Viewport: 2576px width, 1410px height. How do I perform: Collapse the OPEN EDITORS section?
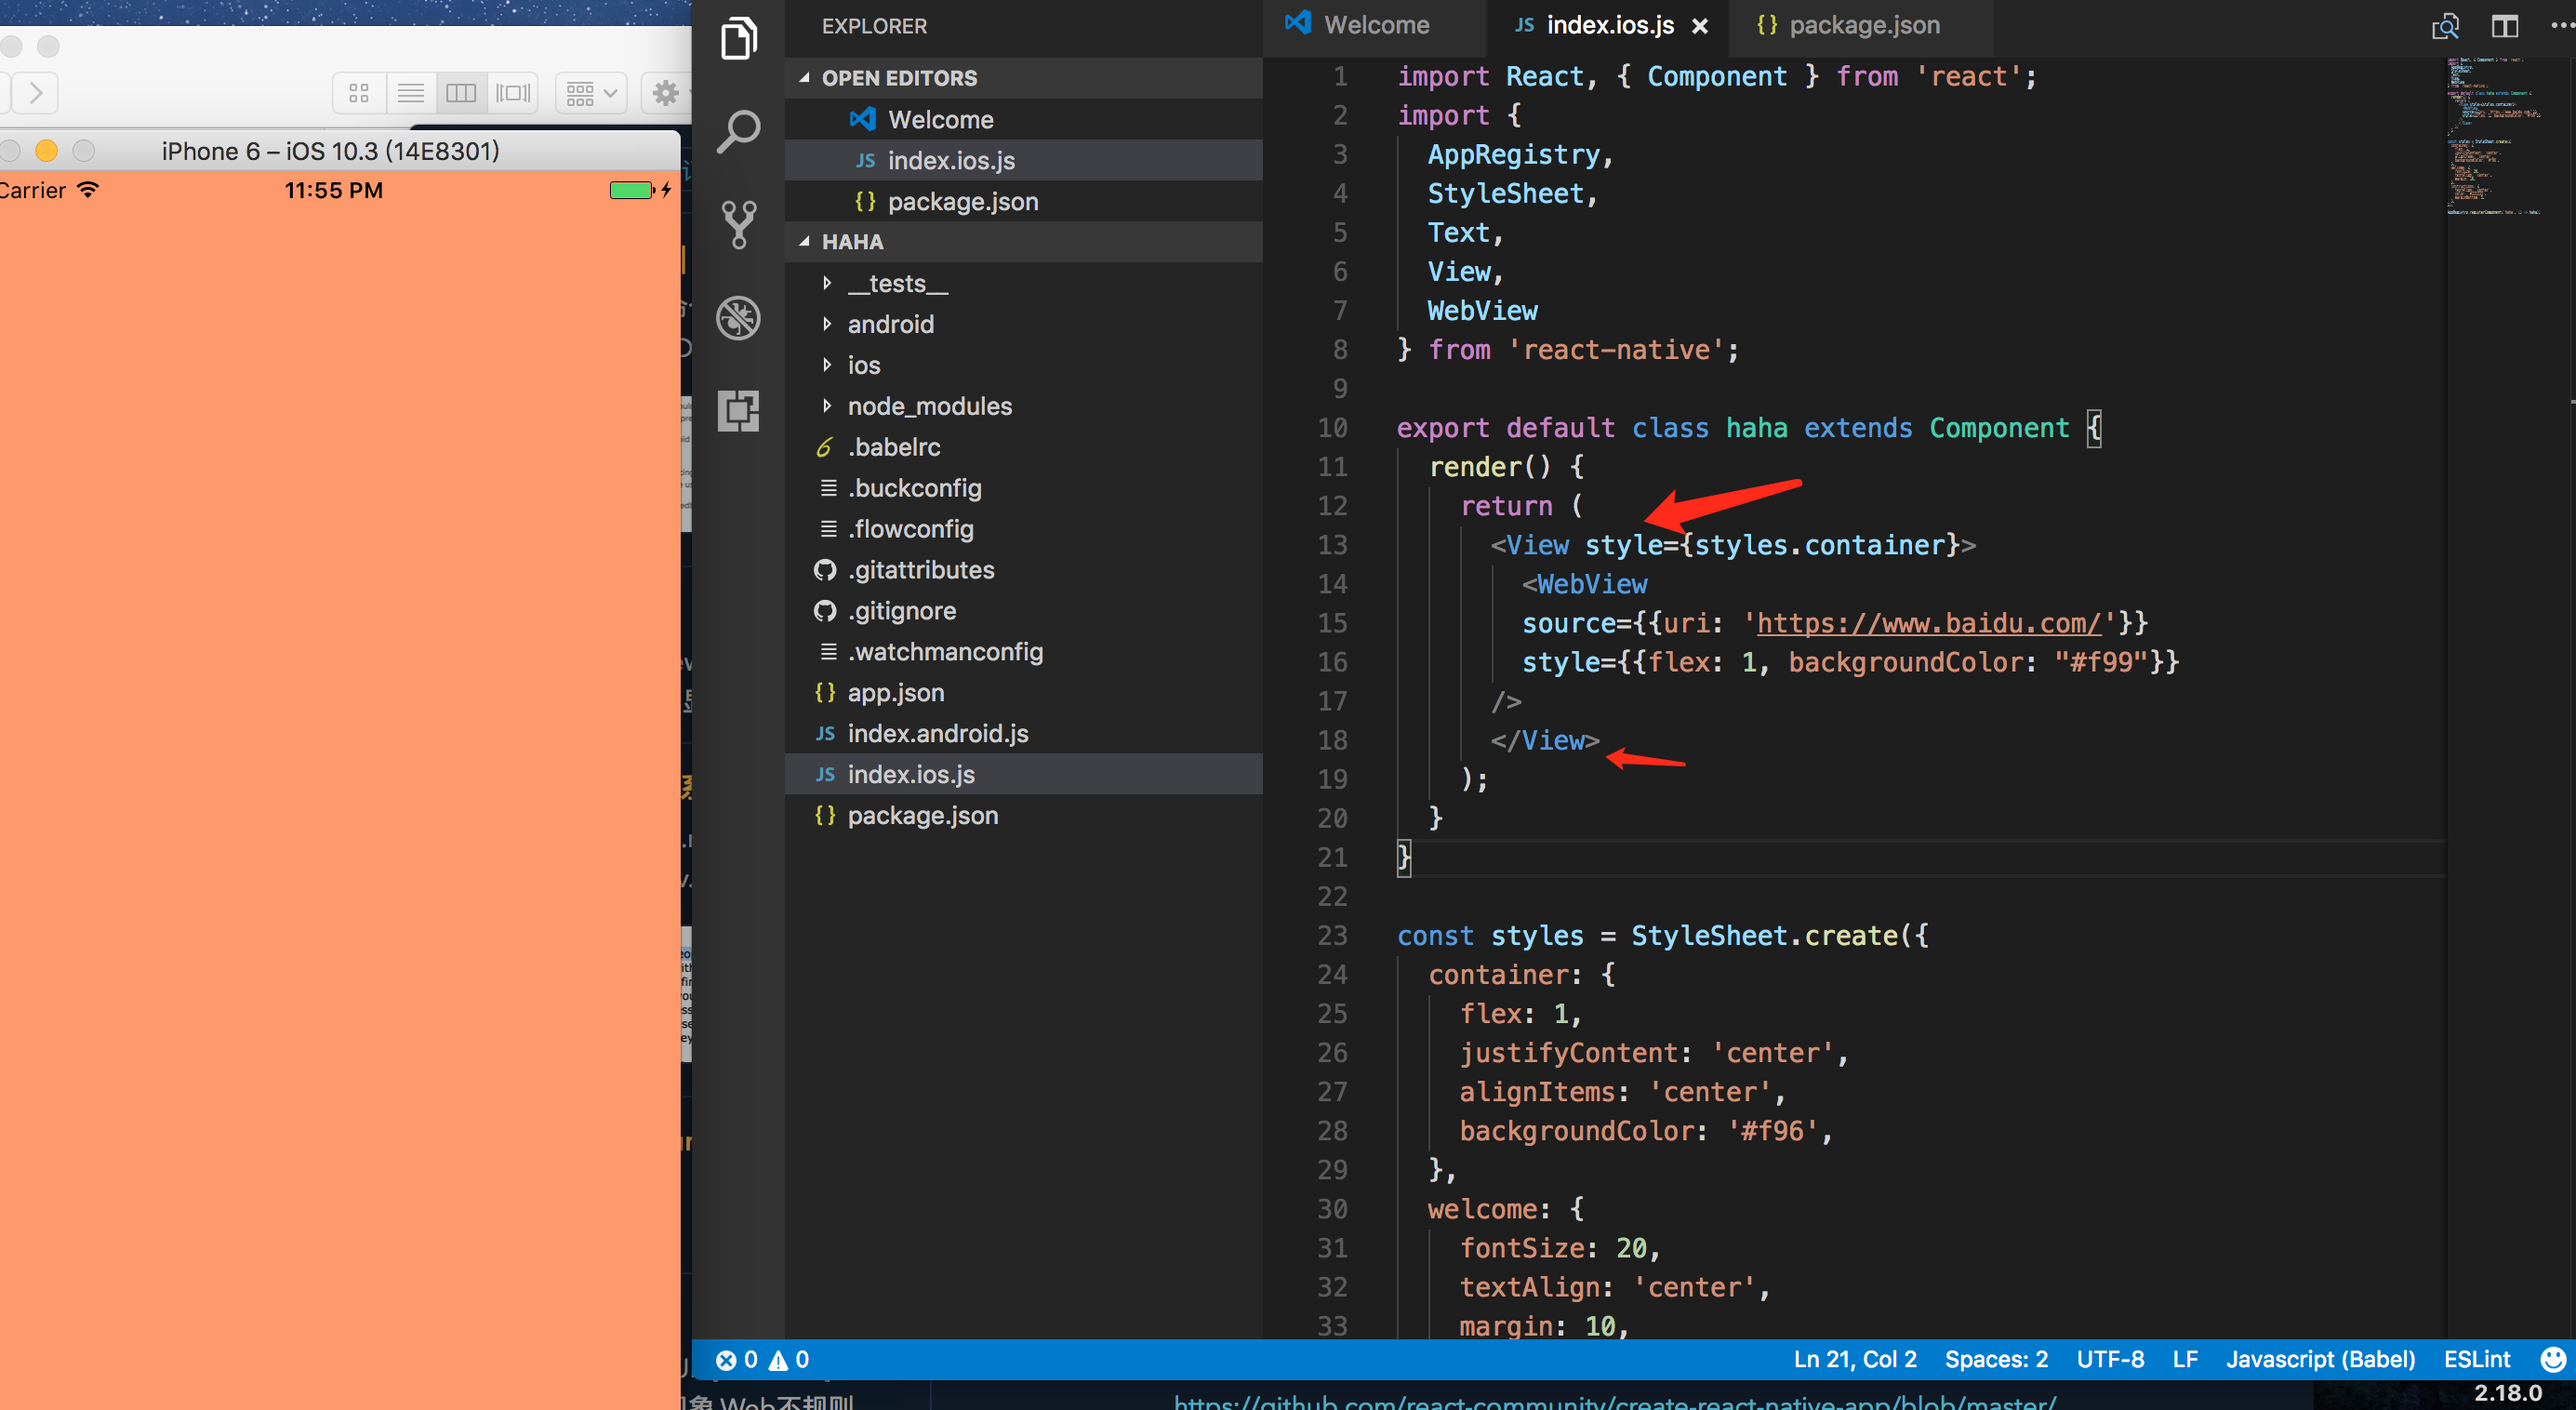[804, 78]
